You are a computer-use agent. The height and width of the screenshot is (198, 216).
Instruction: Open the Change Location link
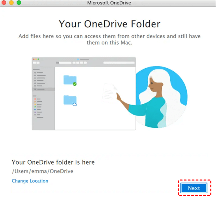30,181
